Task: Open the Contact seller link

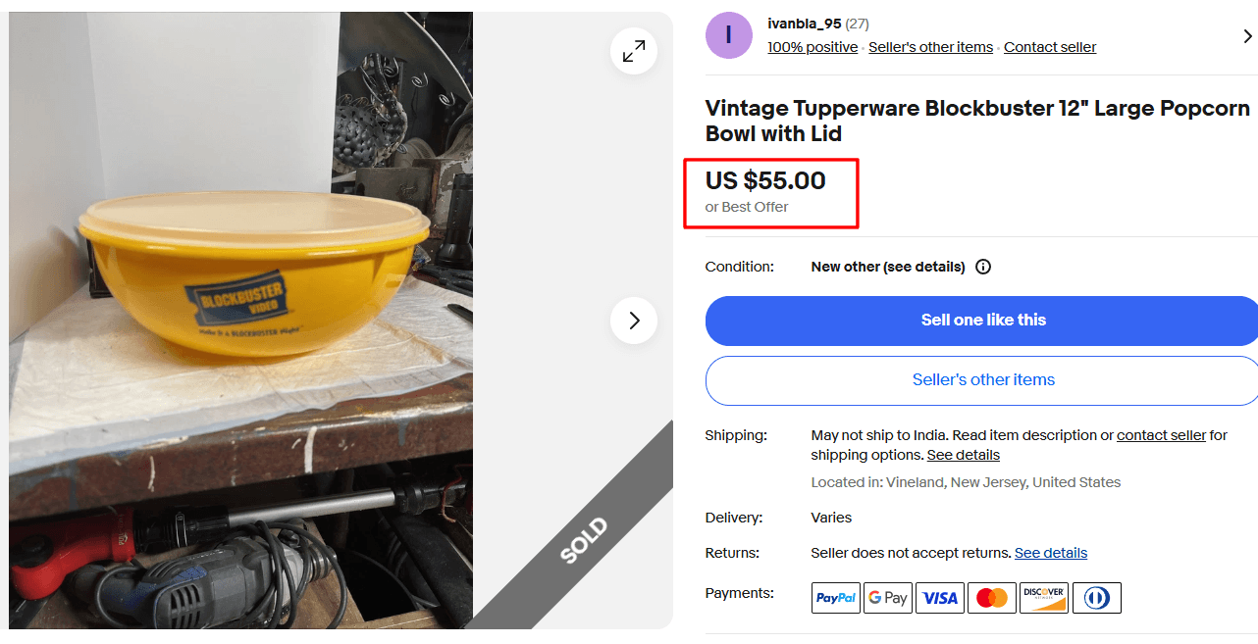Action: (x=1049, y=46)
